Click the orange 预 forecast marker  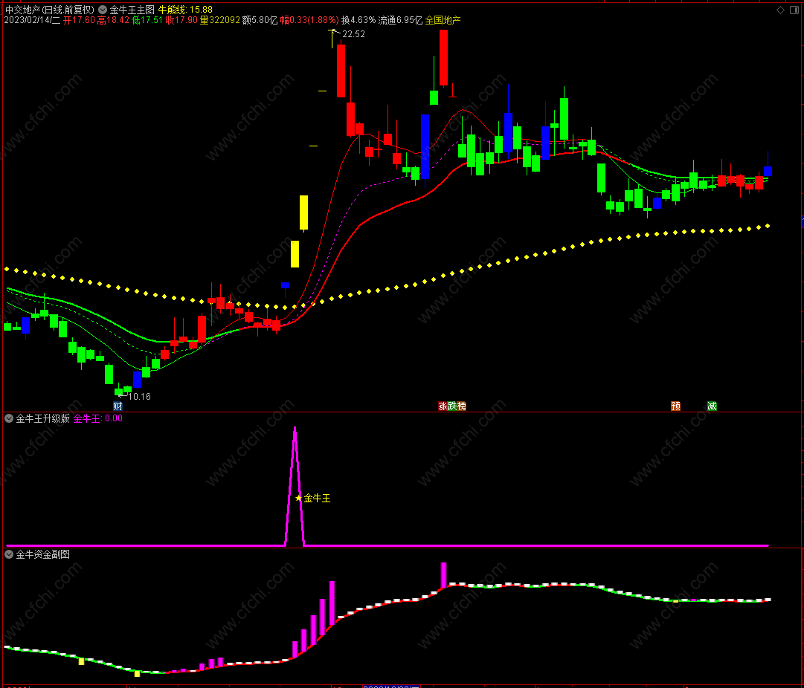tap(675, 406)
